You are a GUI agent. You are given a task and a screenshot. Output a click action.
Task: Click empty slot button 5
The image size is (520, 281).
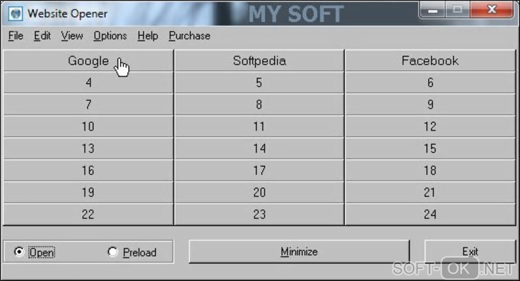(259, 82)
